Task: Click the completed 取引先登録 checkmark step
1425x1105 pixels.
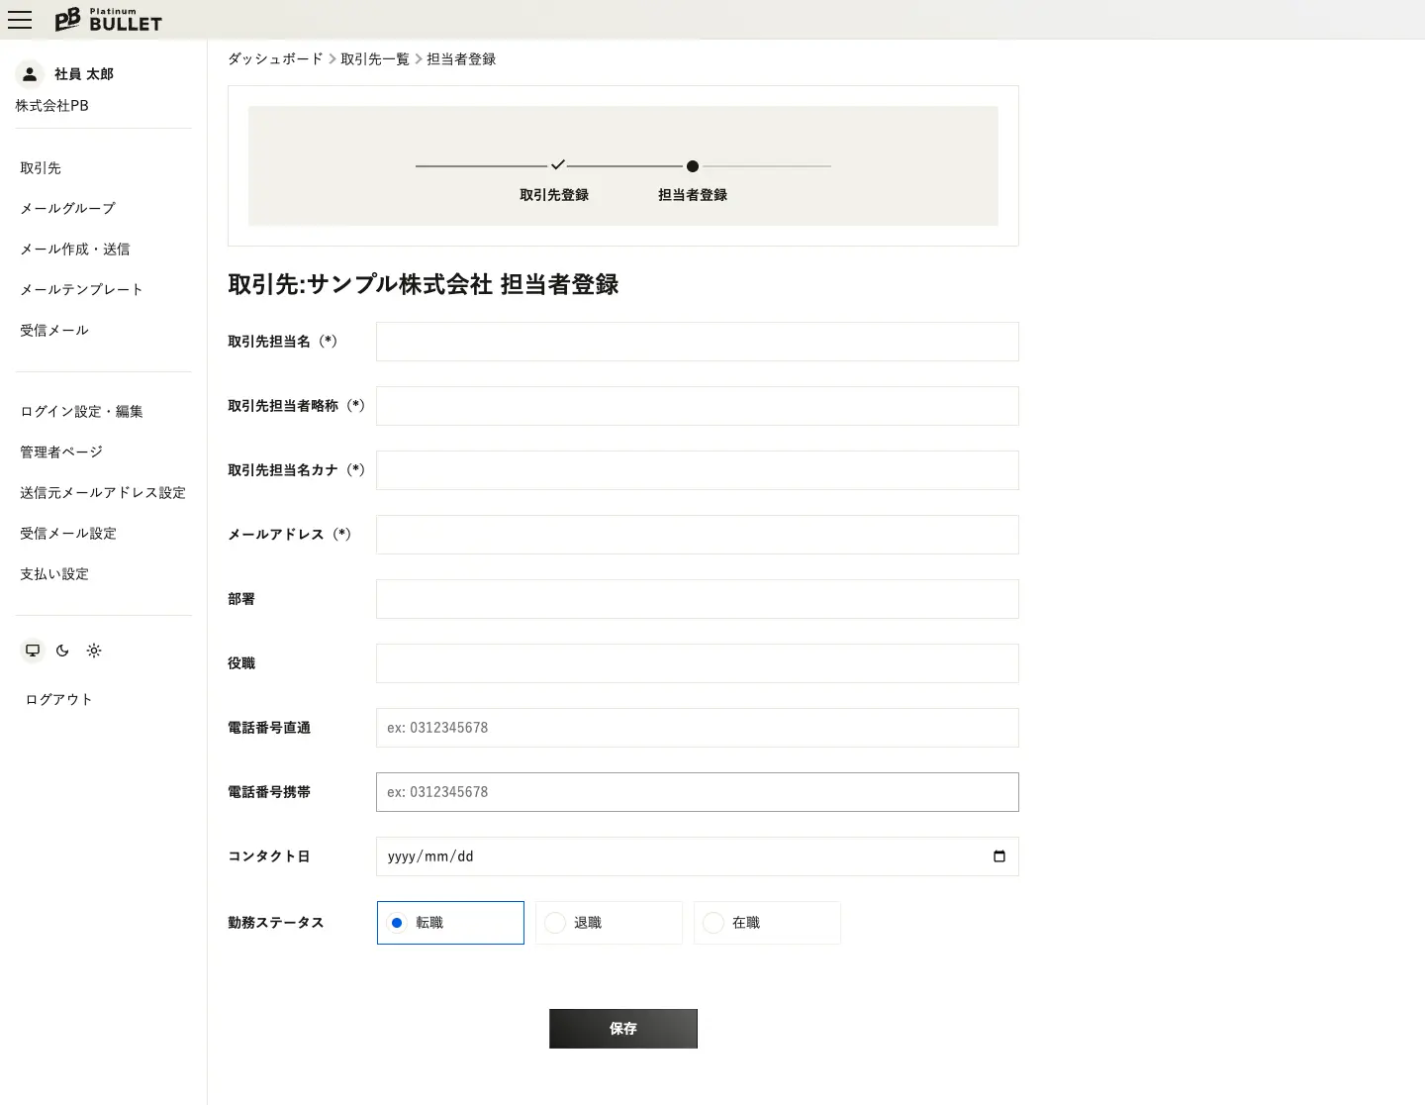Action: click(x=557, y=165)
